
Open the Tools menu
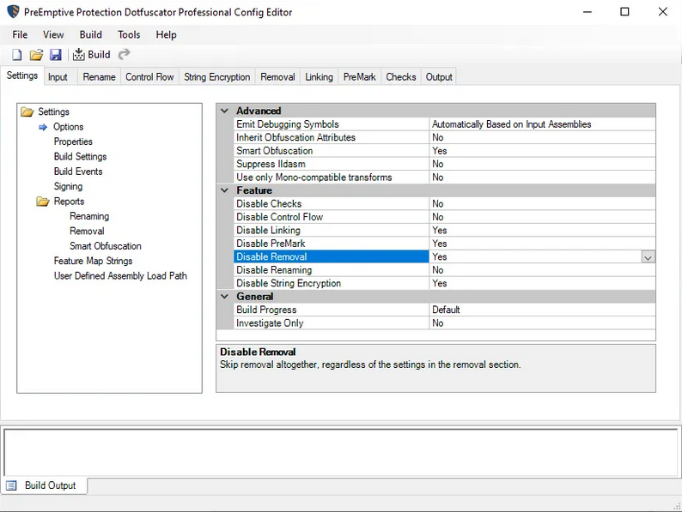click(x=129, y=35)
